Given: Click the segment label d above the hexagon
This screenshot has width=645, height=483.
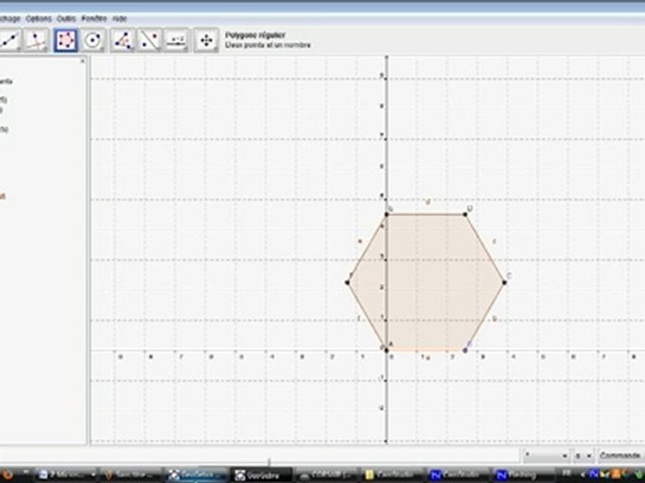Looking at the screenshot, I should [x=428, y=202].
